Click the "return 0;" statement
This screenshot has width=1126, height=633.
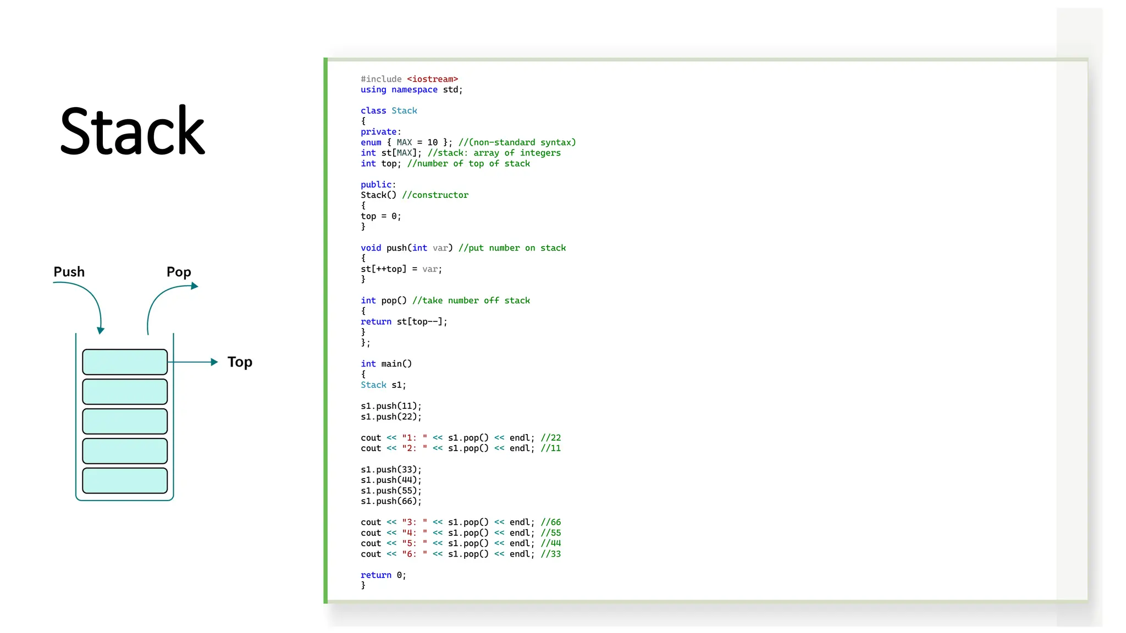click(x=383, y=575)
